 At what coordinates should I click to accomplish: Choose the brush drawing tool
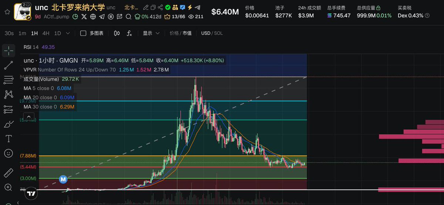[8, 124]
